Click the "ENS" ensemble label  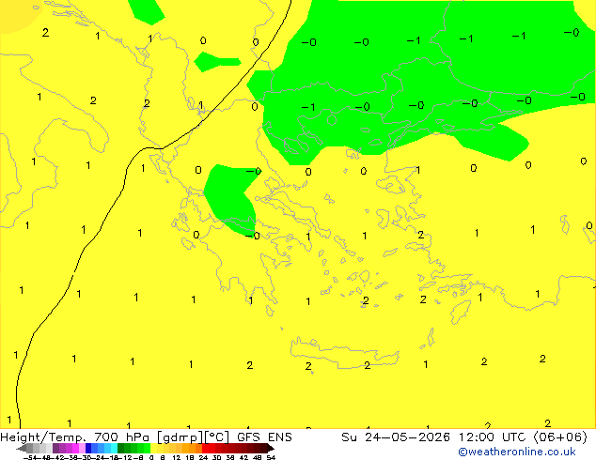(280, 437)
